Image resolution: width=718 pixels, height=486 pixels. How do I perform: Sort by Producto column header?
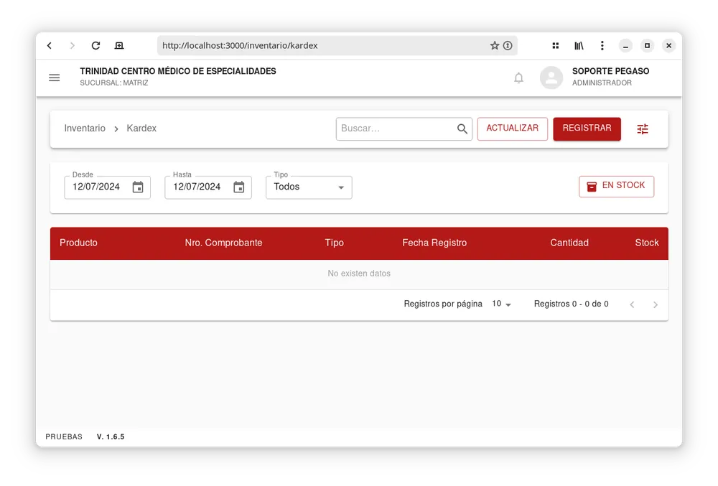tap(78, 243)
